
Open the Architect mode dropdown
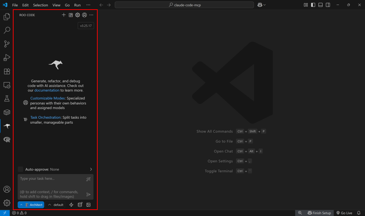pos(31,205)
